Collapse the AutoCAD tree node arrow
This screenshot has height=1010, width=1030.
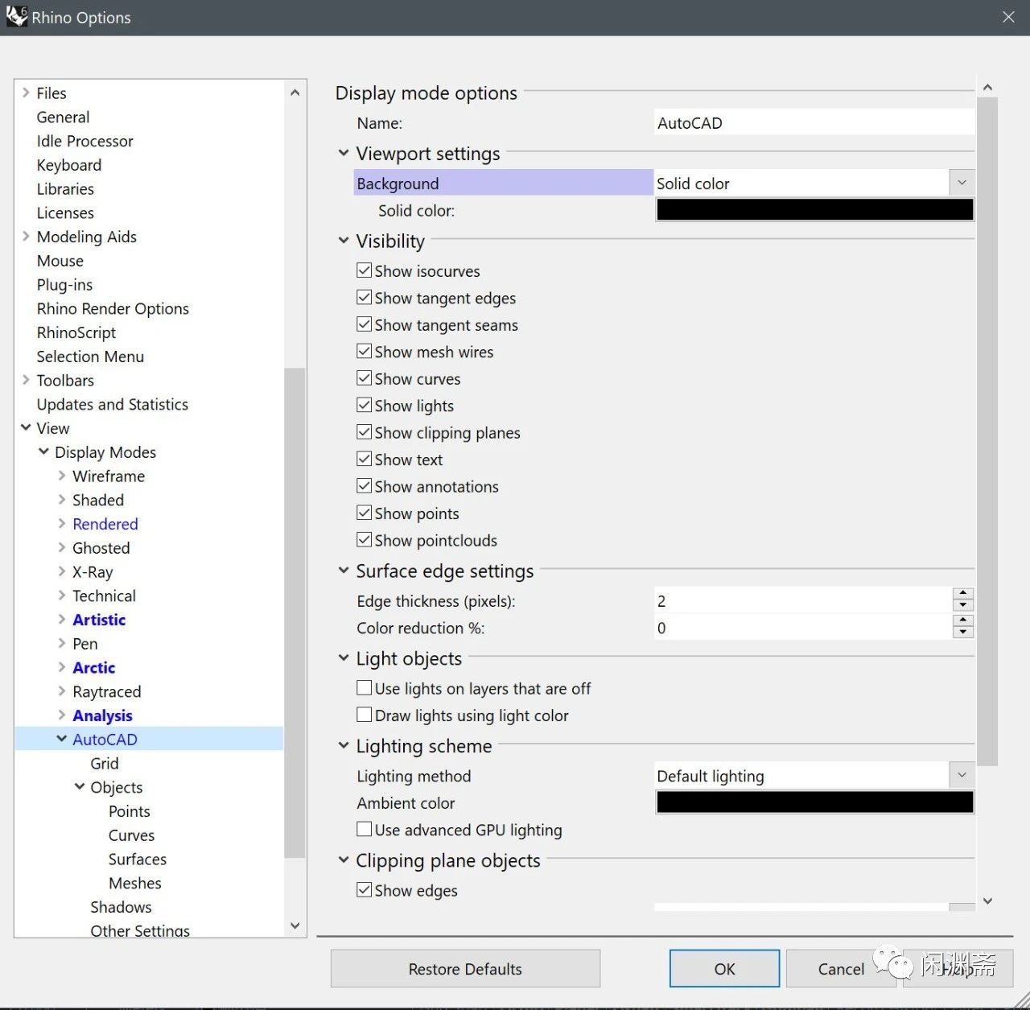pyautogui.click(x=62, y=739)
